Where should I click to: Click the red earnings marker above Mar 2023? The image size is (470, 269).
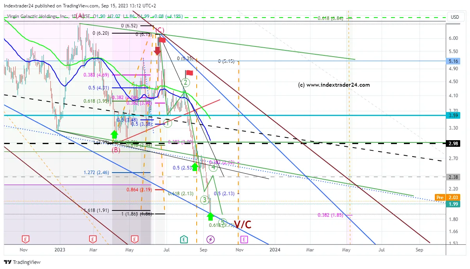point(93,239)
